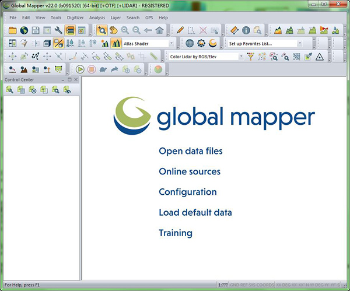Click the crescent moon logo icon in toolbar
Viewport: 350px width, 291px height.
coord(213,43)
